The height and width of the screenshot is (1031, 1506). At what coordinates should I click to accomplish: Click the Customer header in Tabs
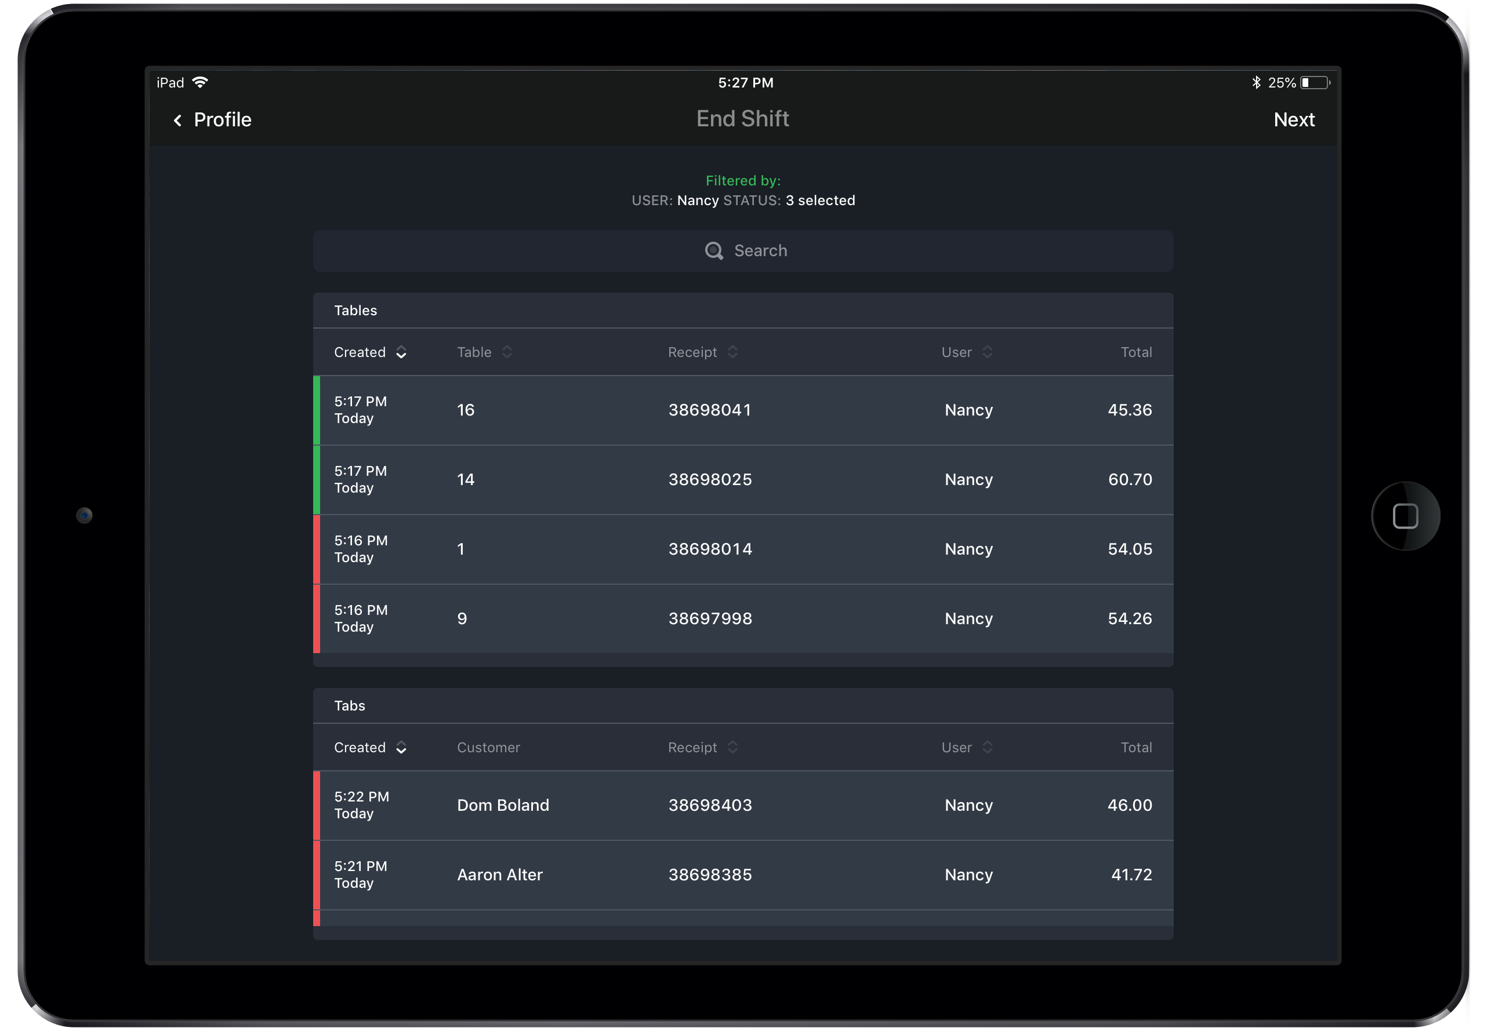coord(488,748)
